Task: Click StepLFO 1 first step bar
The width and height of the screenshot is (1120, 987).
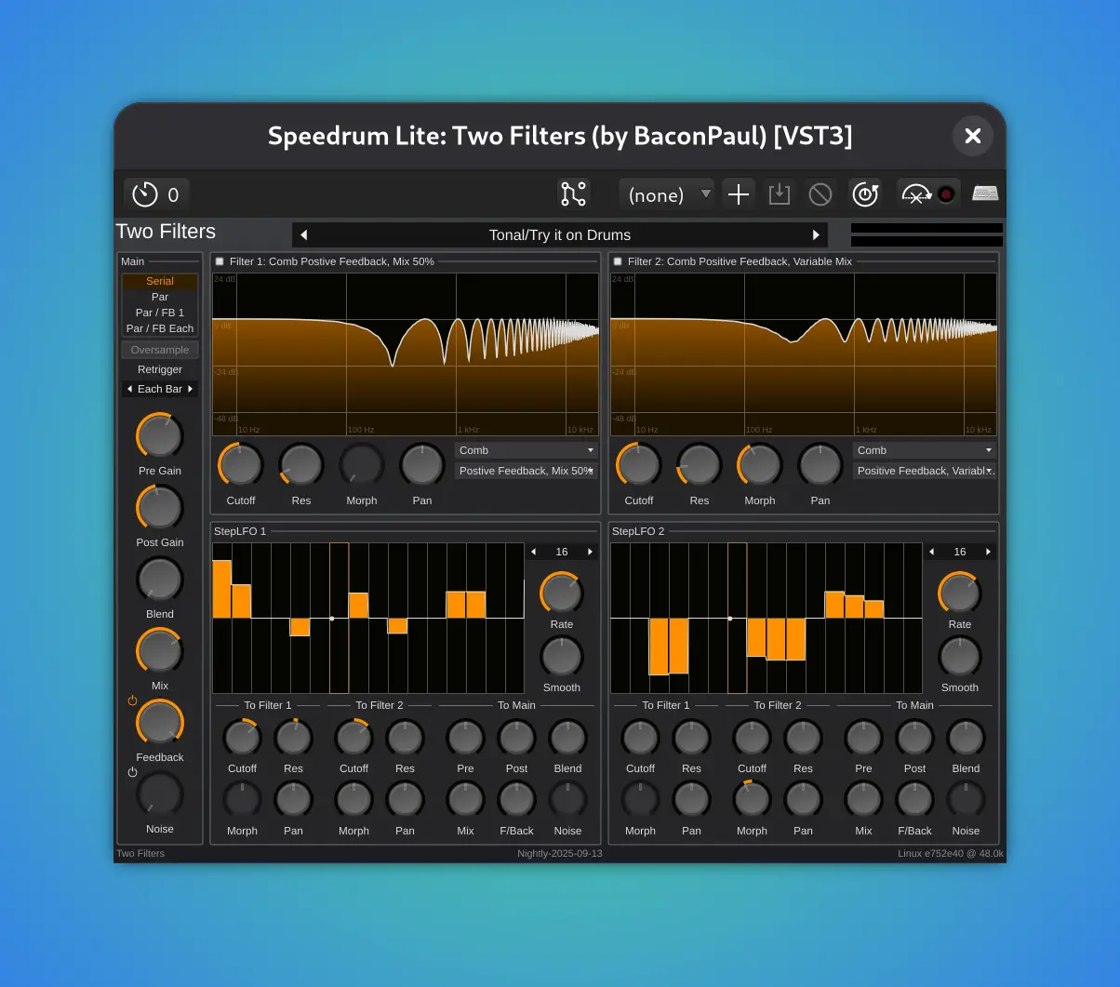Action: click(x=221, y=589)
